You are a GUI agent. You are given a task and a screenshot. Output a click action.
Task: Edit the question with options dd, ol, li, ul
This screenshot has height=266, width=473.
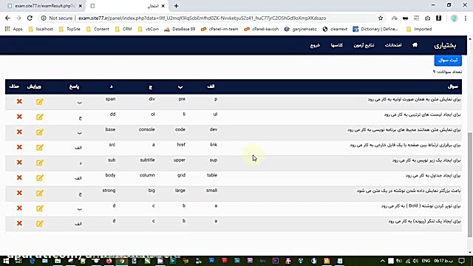coord(39,117)
